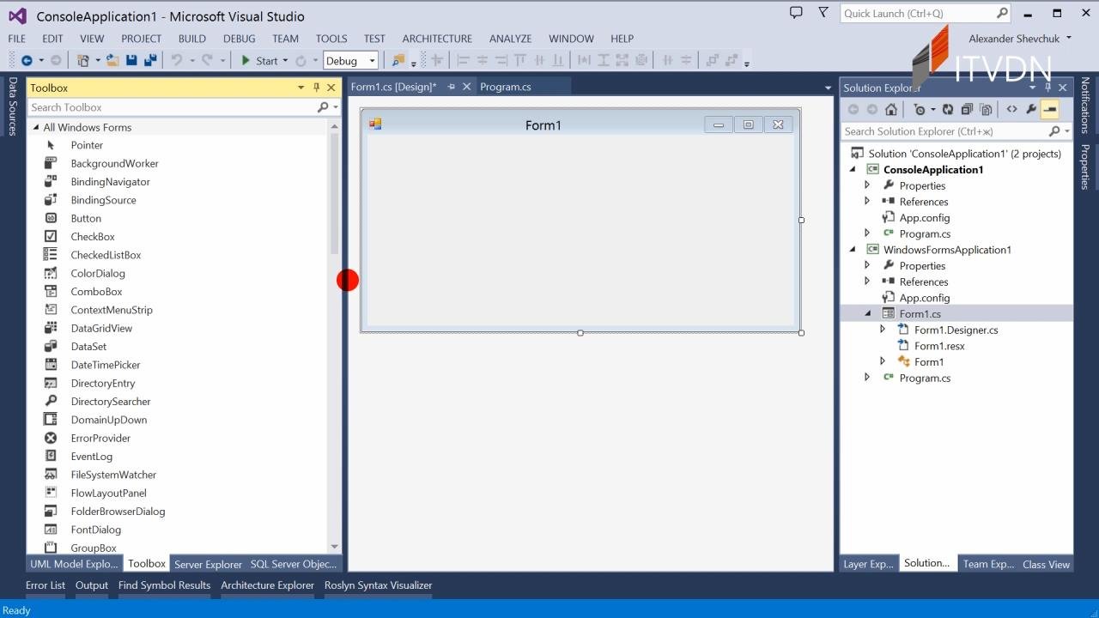Image resolution: width=1099 pixels, height=618 pixels.
Task: Select the DateTimePicker control
Action: pos(105,365)
